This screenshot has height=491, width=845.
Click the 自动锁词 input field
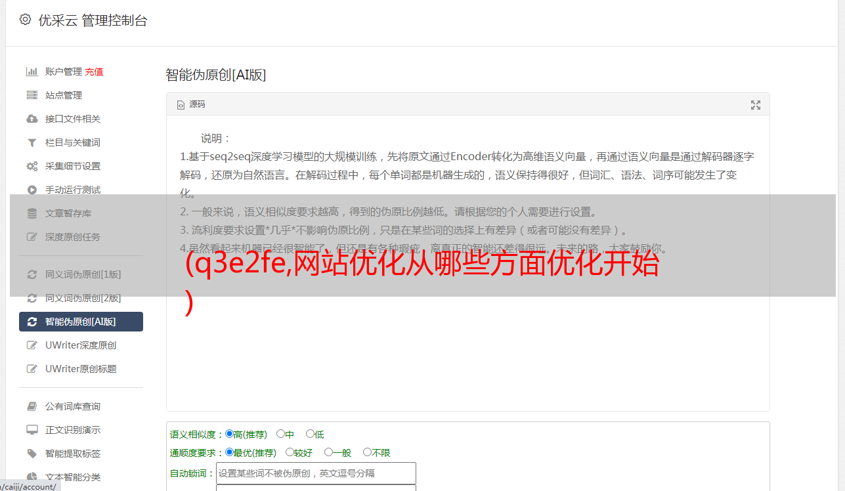point(316,473)
